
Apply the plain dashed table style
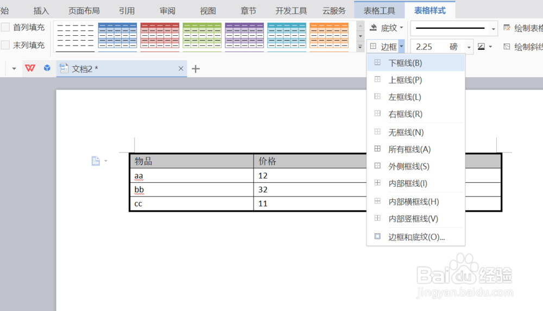point(75,36)
